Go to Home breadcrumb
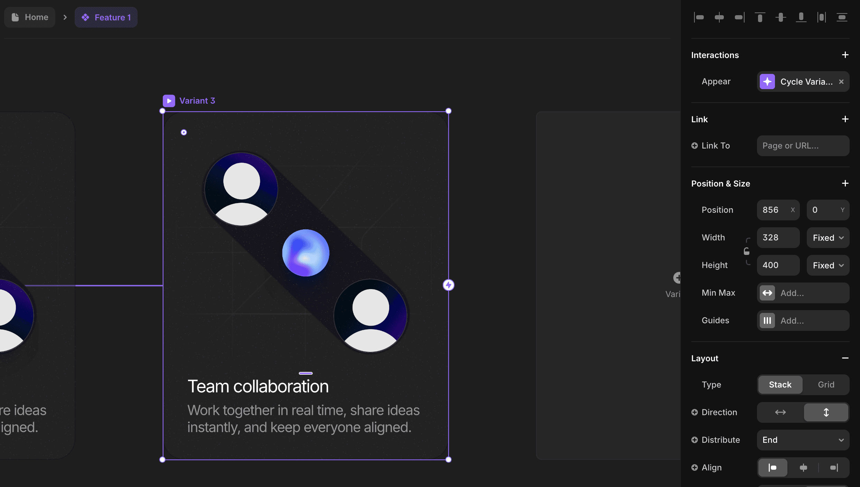 click(x=30, y=17)
